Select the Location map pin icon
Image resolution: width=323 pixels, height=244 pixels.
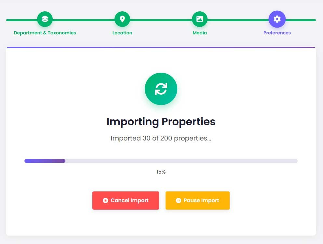(122, 19)
